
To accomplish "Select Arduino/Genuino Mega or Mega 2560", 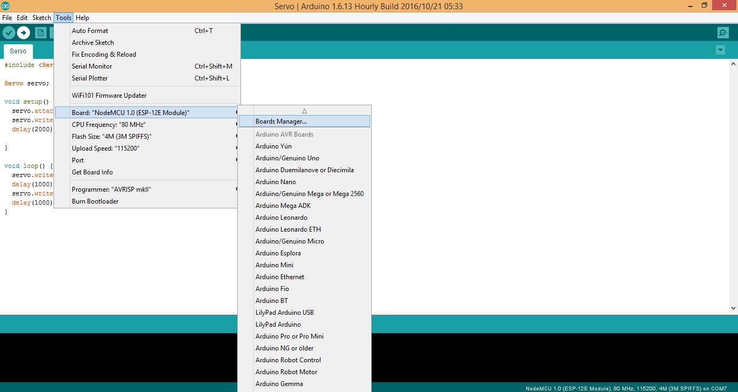I will point(304,194).
